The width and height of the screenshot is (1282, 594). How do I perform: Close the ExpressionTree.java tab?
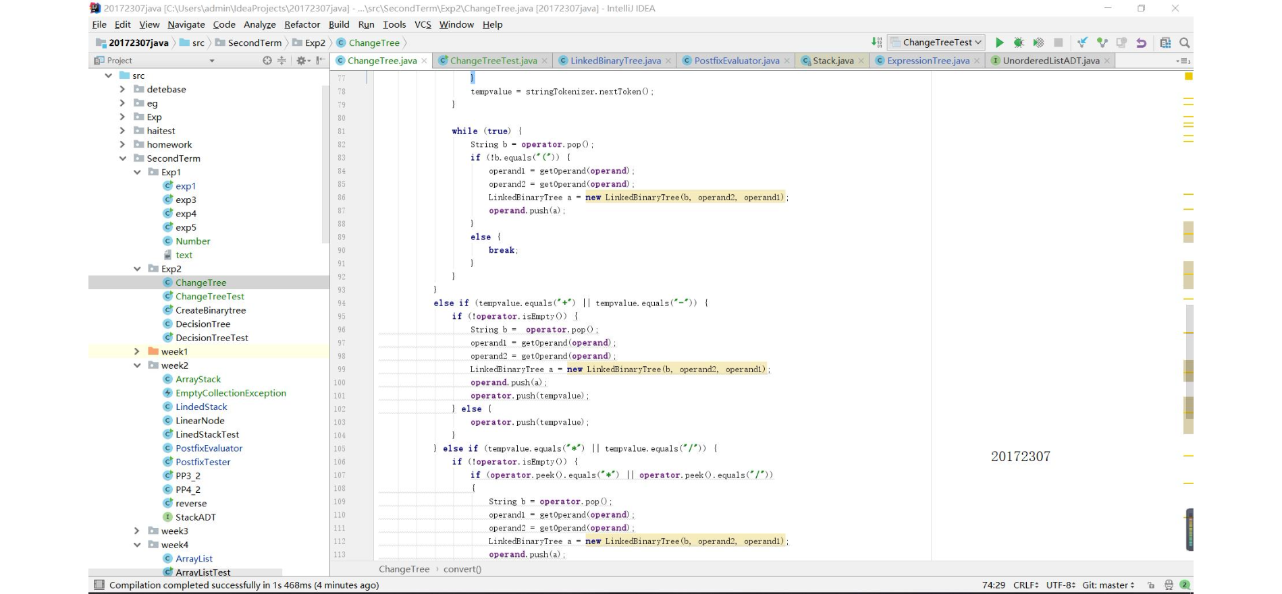click(x=977, y=61)
